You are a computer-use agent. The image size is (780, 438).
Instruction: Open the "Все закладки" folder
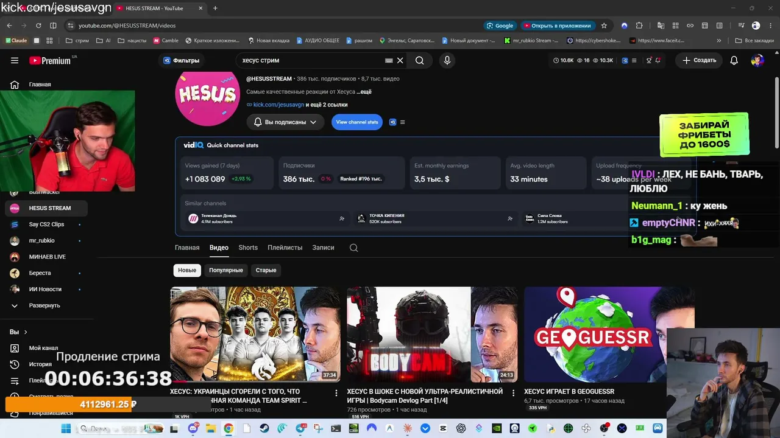[754, 41]
